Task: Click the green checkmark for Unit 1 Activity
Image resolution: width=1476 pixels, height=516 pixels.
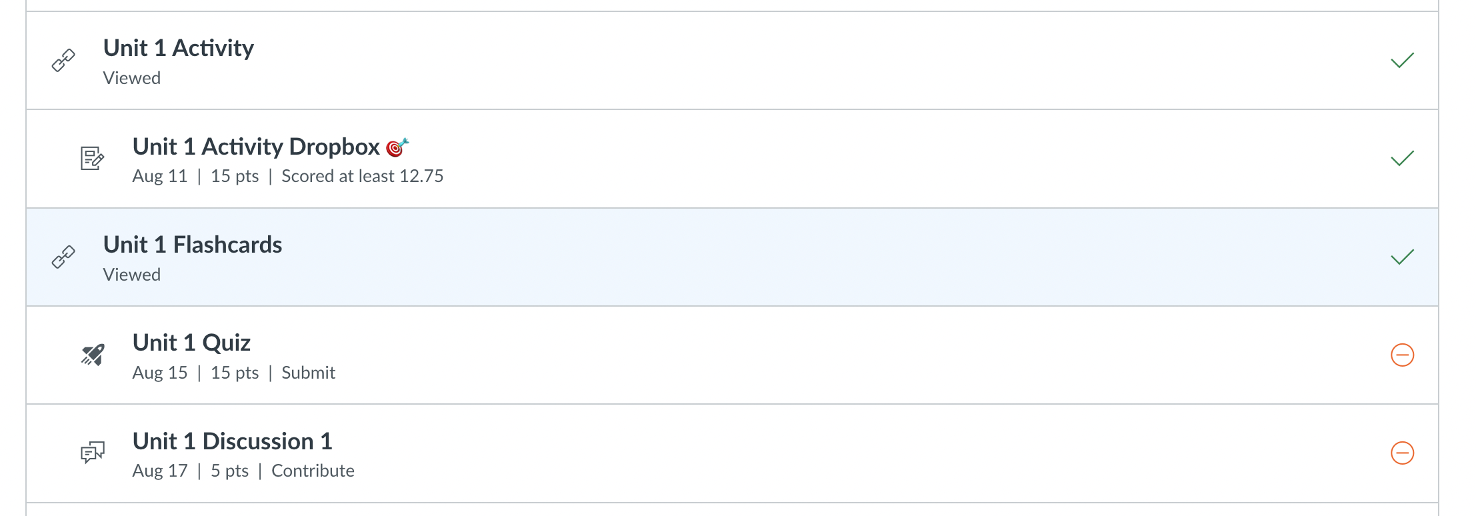Action: pyautogui.click(x=1402, y=61)
